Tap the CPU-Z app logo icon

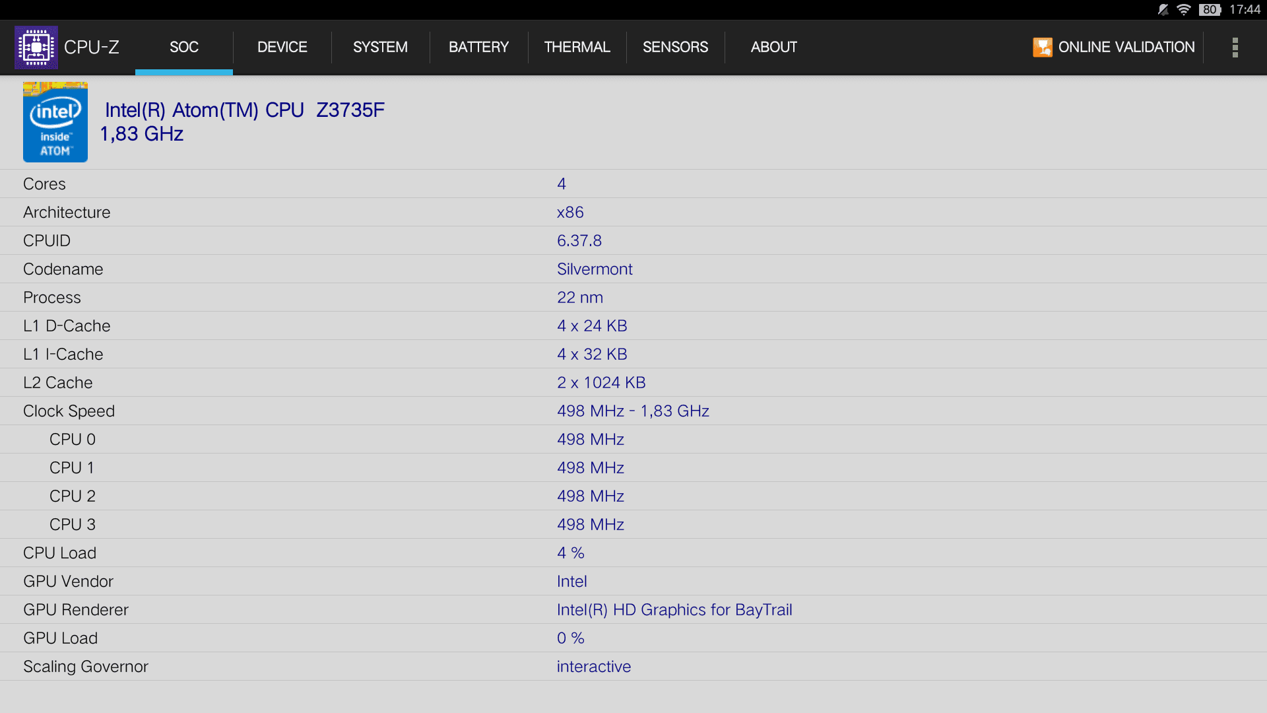(x=36, y=48)
